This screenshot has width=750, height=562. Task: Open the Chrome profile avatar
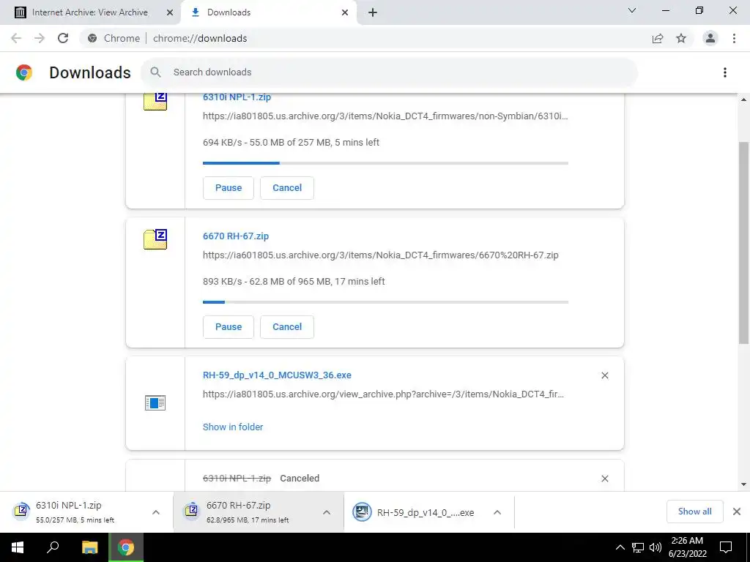(710, 38)
